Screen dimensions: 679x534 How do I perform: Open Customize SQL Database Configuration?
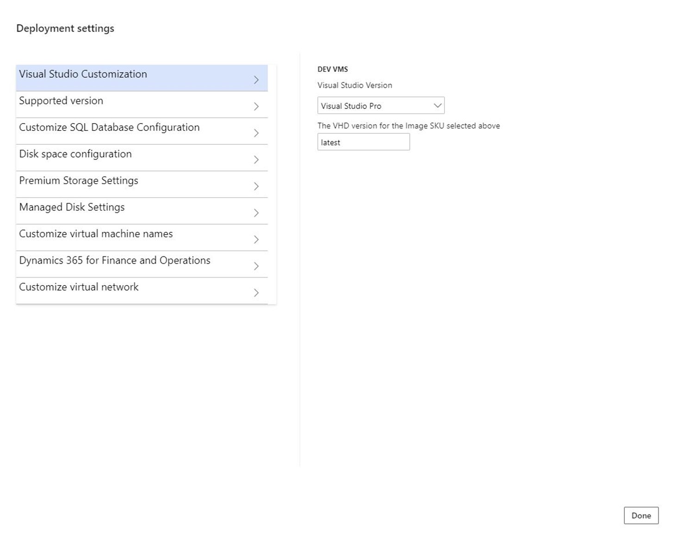142,131
